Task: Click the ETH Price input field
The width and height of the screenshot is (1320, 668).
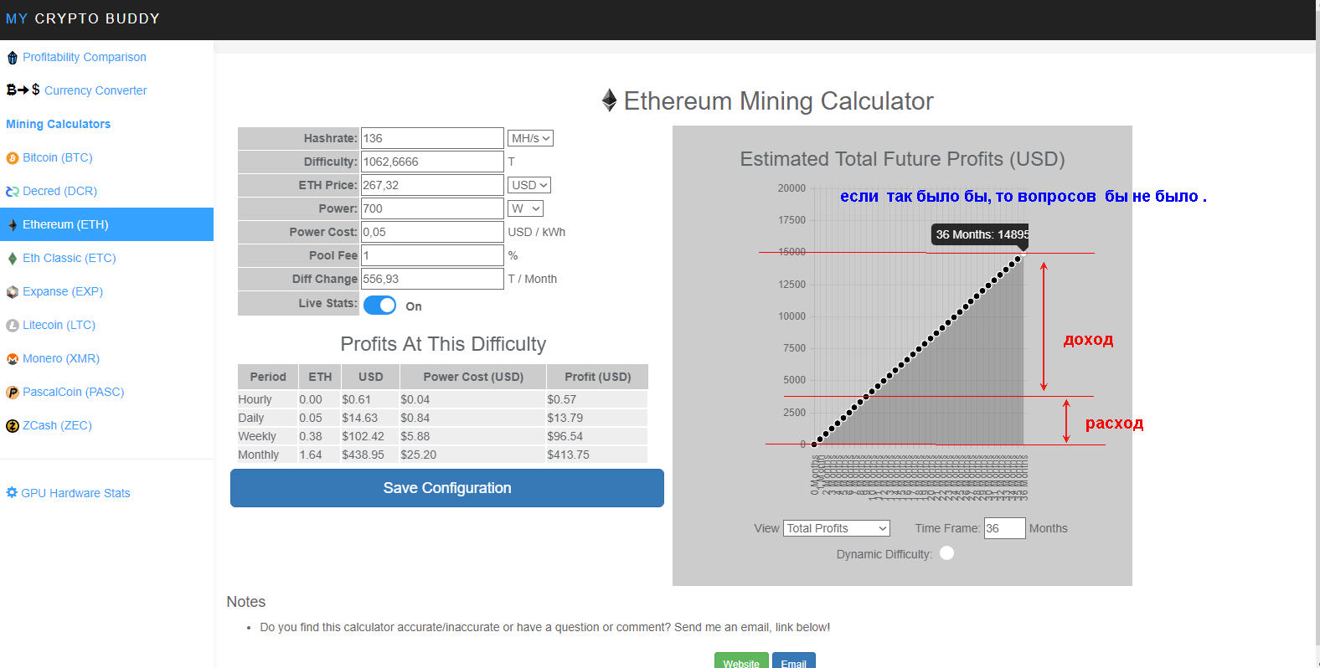Action: click(x=432, y=185)
